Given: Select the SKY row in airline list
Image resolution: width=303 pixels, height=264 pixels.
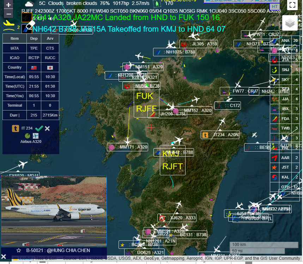Looking at the screenshot, I should point(285,80).
